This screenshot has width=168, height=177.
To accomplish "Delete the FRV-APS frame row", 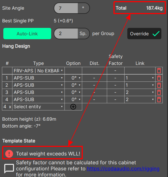I will (x=159, y=71).
